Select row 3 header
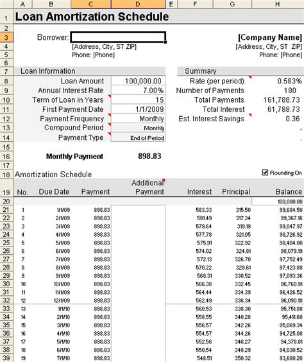Image resolution: width=304 pixels, height=362 pixels. pyautogui.click(x=6, y=37)
